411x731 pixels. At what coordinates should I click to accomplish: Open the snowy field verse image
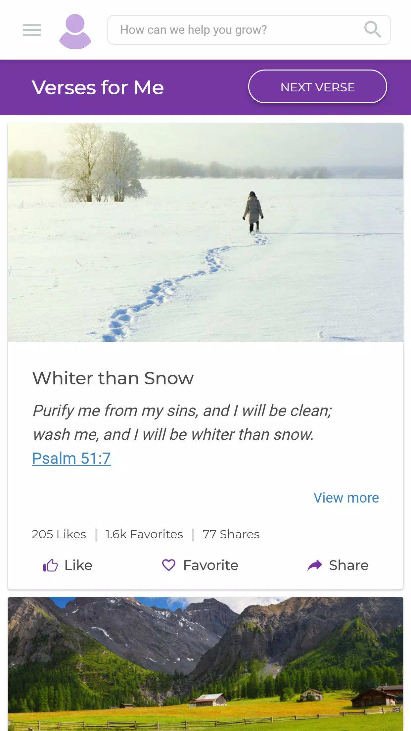[x=206, y=232]
